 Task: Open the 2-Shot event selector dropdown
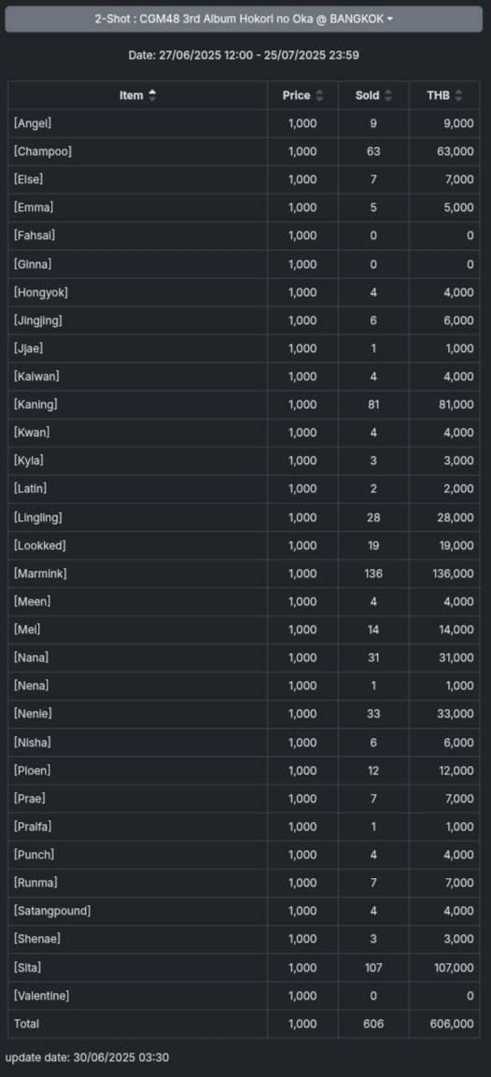(244, 19)
